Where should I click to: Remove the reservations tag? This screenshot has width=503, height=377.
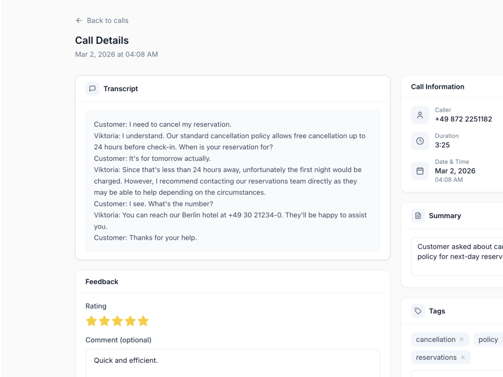(463, 357)
